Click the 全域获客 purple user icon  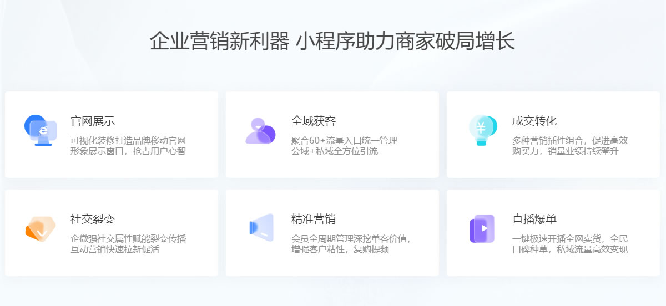[260, 131]
